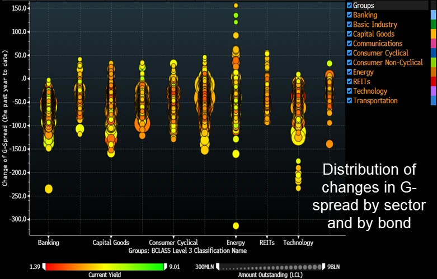Viewport: 437px width, 279px height.
Task: Click the Capital Goods legend label
Action: click(374, 34)
